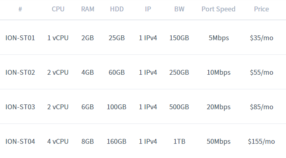Click the 1TB bandwidth cell
Screen dimensions: 286x158
click(x=179, y=141)
